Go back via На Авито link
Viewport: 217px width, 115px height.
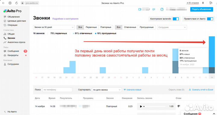tap(12, 112)
